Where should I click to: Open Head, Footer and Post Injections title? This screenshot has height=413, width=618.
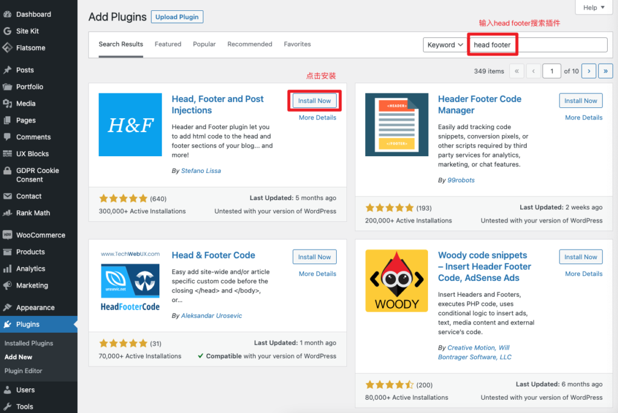point(217,105)
